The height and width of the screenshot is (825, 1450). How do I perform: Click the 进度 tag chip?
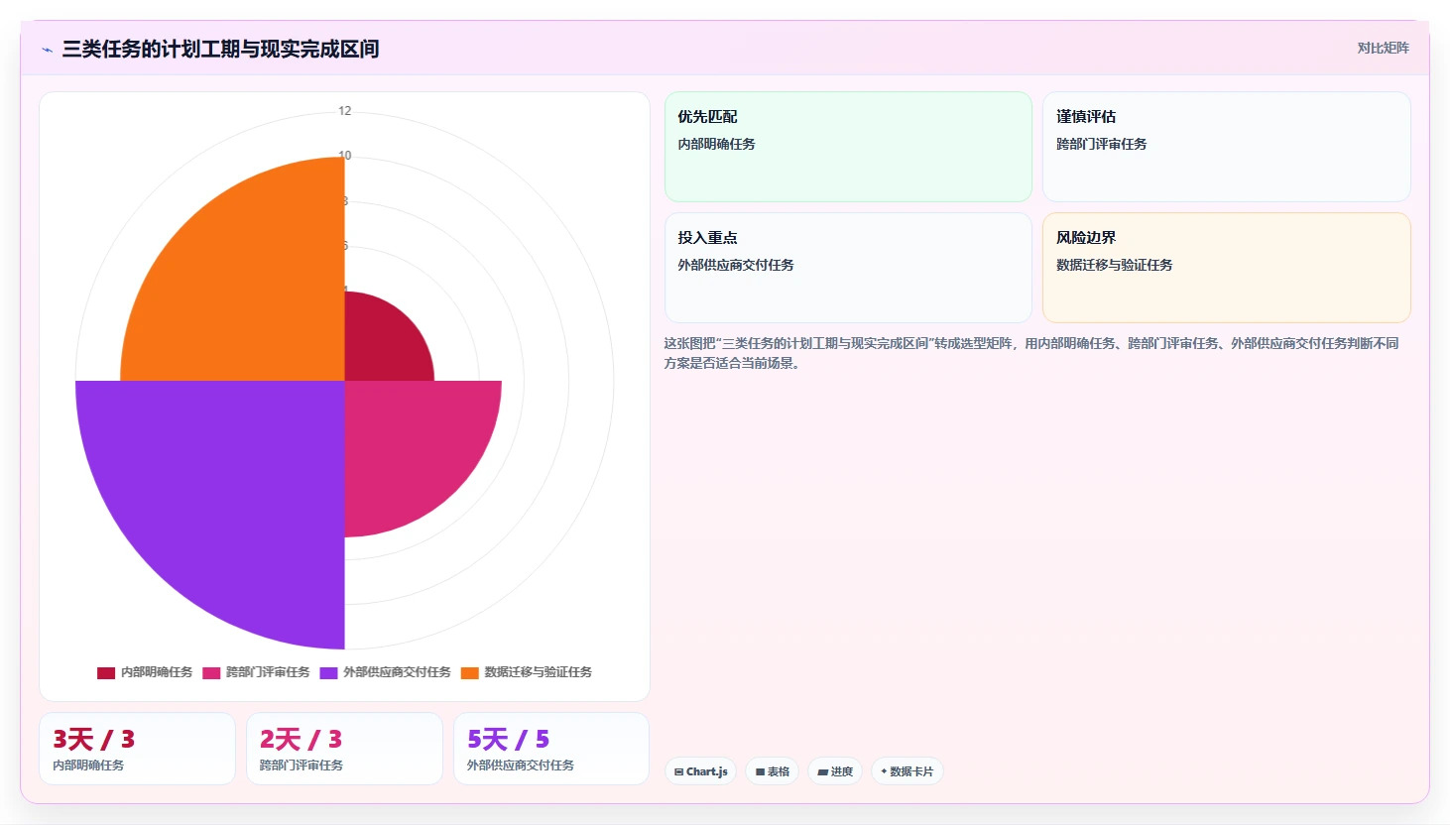(x=835, y=771)
